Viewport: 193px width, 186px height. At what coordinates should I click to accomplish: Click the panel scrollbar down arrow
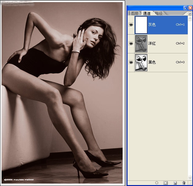tap(190, 178)
